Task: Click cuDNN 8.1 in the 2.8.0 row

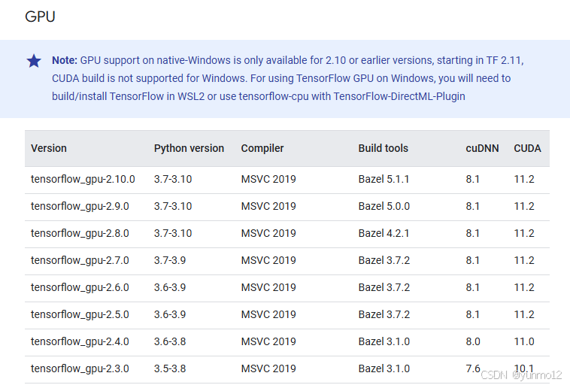Action: click(x=472, y=233)
